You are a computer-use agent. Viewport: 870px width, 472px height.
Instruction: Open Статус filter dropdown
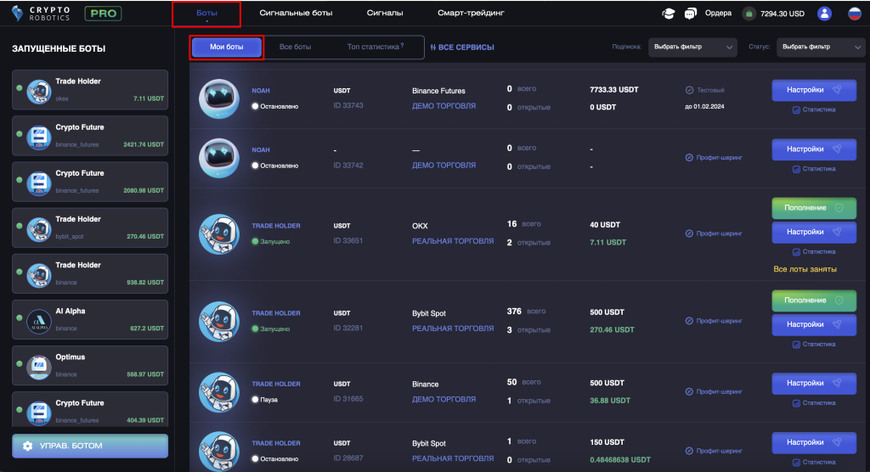(822, 48)
